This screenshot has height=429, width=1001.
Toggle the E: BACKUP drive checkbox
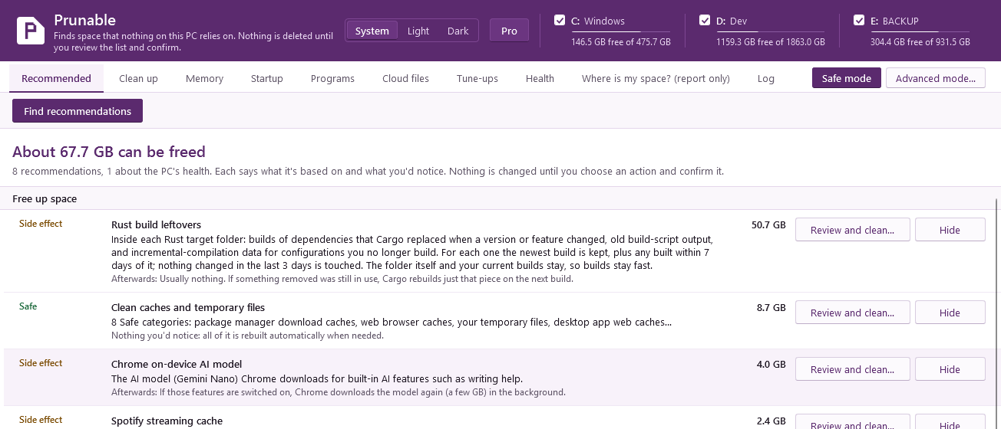[859, 21]
